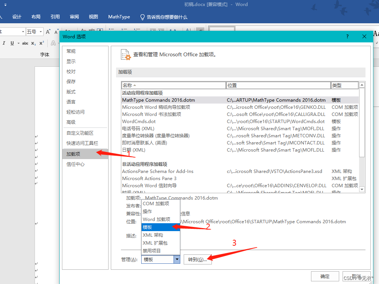This screenshot has height=284, width=379.
Task: Select 自定义功能区 in options sidebar
Action: pyautogui.click(x=85, y=133)
